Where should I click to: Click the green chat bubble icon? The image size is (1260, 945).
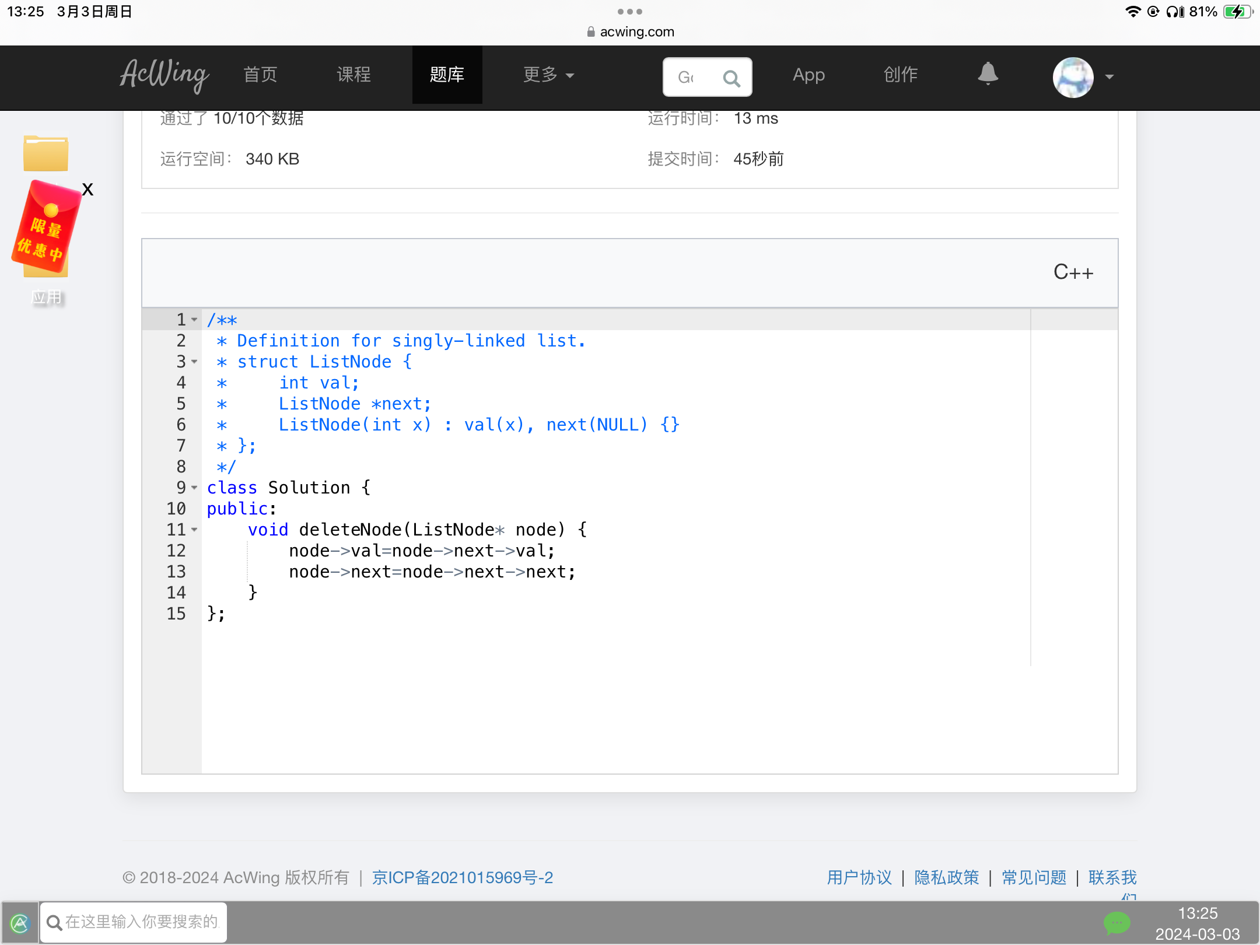(1116, 923)
